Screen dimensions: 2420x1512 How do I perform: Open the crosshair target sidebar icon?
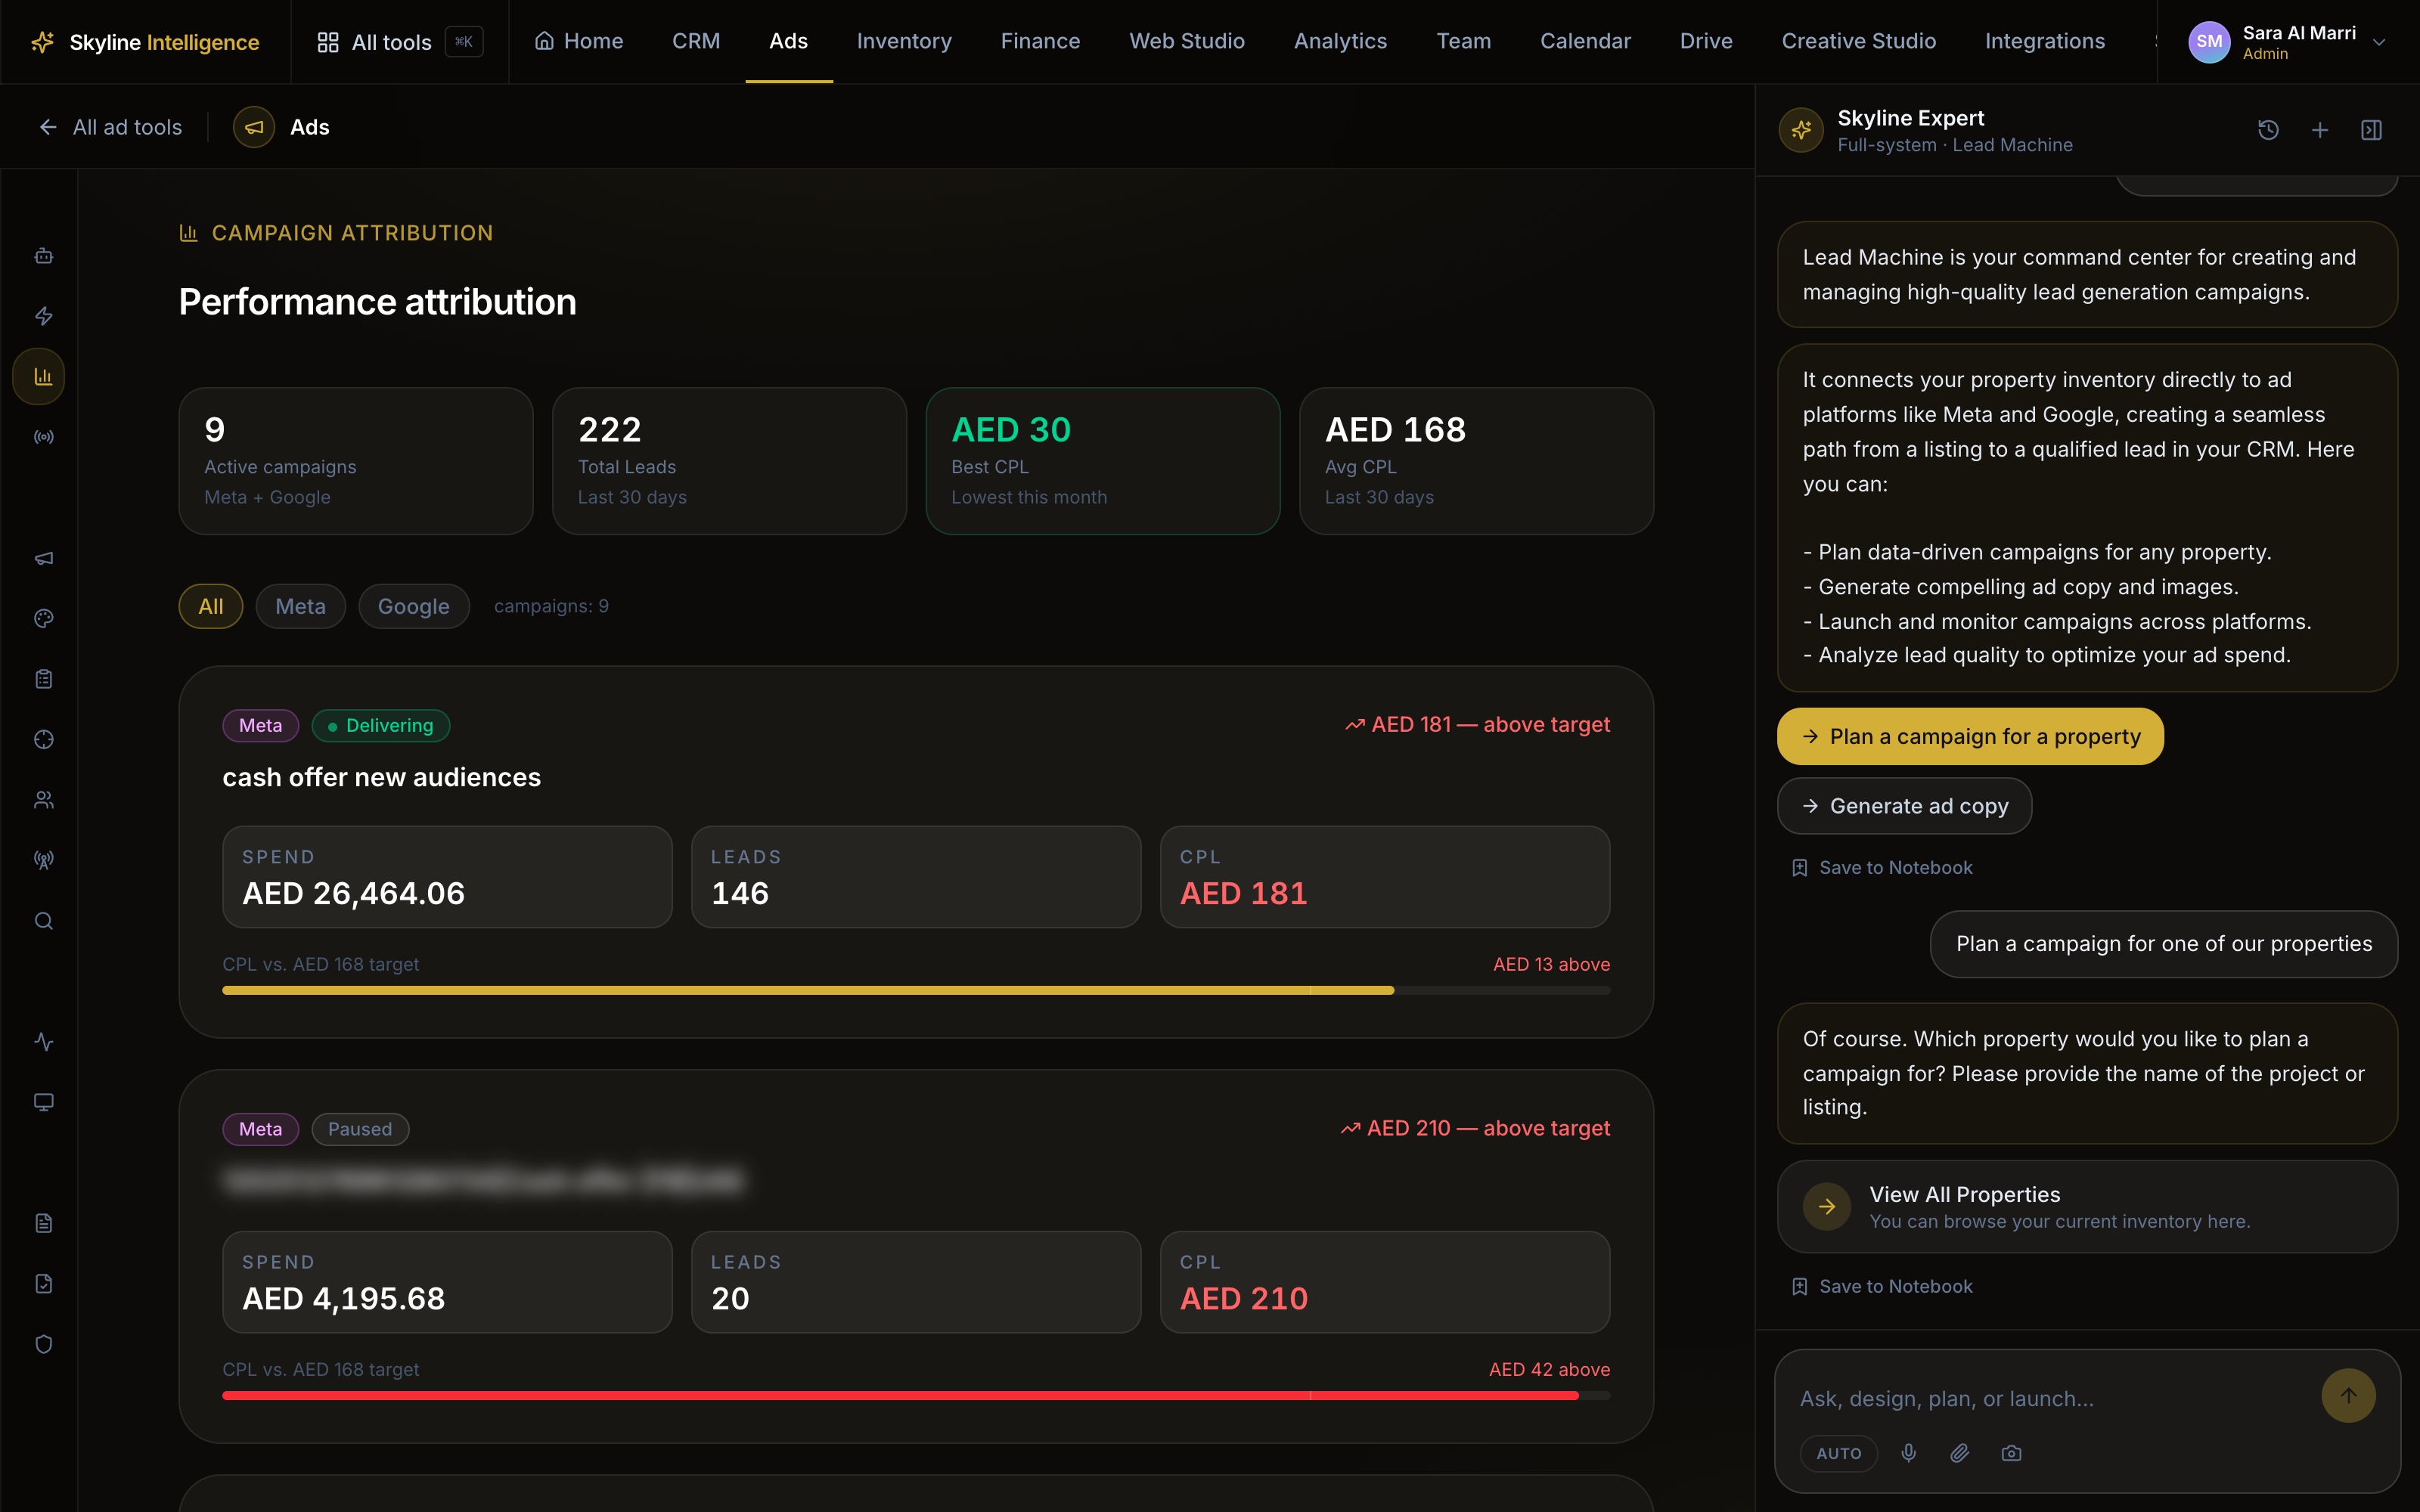pyautogui.click(x=43, y=739)
